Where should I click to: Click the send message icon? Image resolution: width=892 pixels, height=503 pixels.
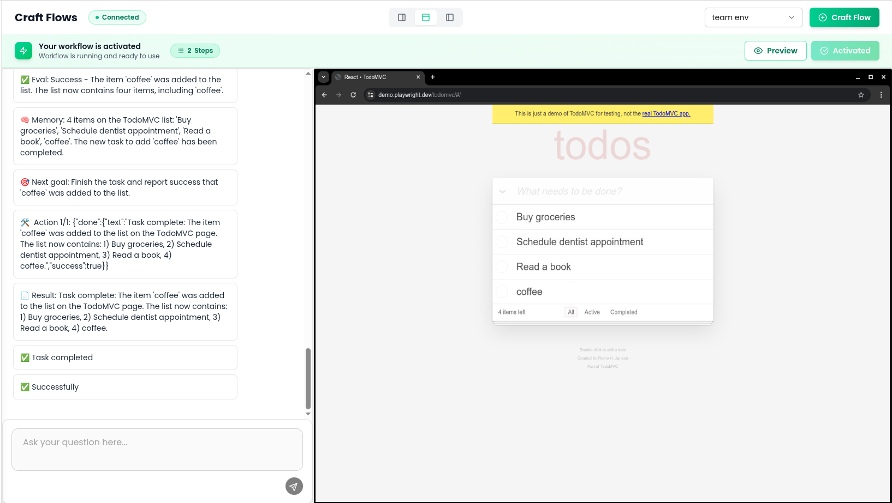coord(294,486)
